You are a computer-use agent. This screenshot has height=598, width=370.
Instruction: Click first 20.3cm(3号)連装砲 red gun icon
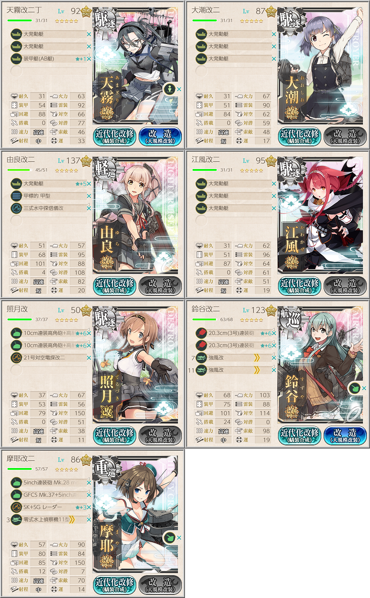coord(201,333)
